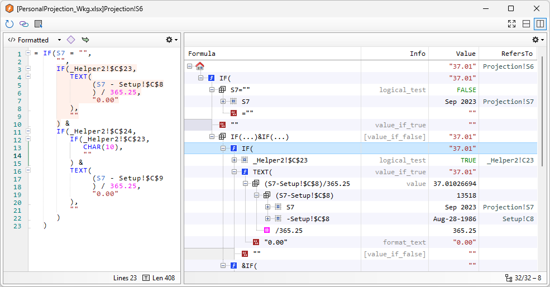Open the formula editor gear settings menu

(171, 40)
